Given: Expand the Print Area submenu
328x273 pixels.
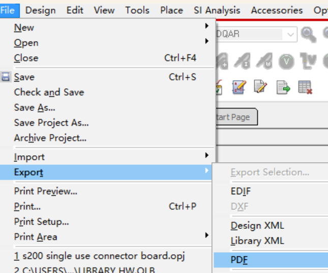Looking at the screenshot, I should click(x=106, y=237).
